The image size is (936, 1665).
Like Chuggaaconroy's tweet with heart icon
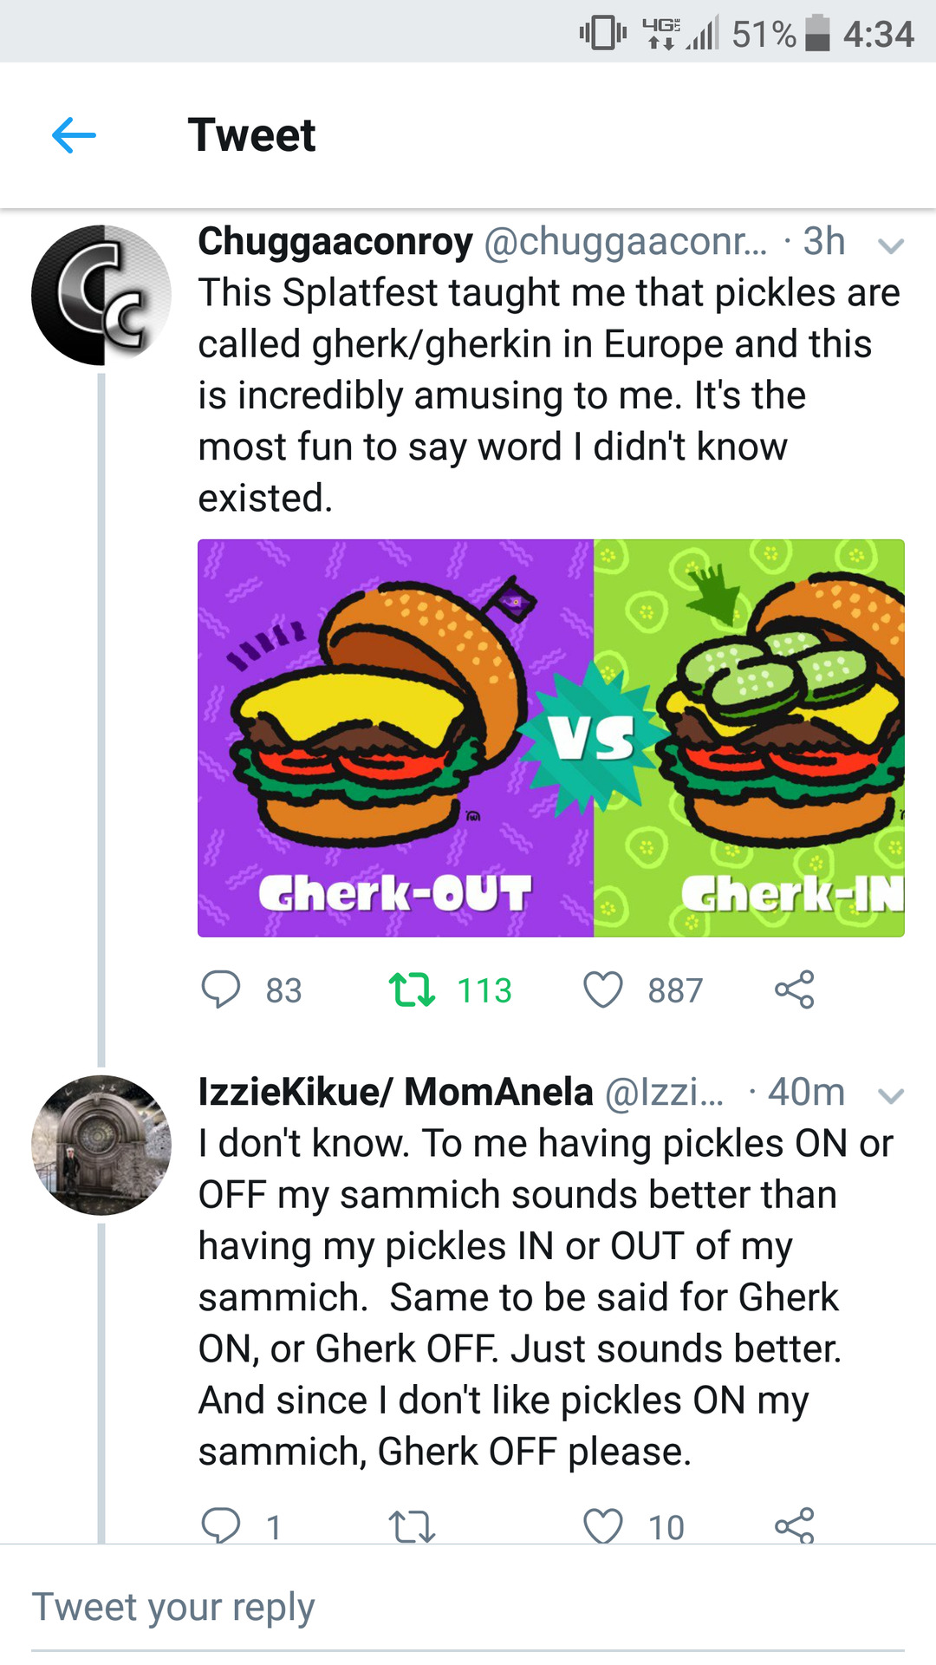[x=603, y=989]
